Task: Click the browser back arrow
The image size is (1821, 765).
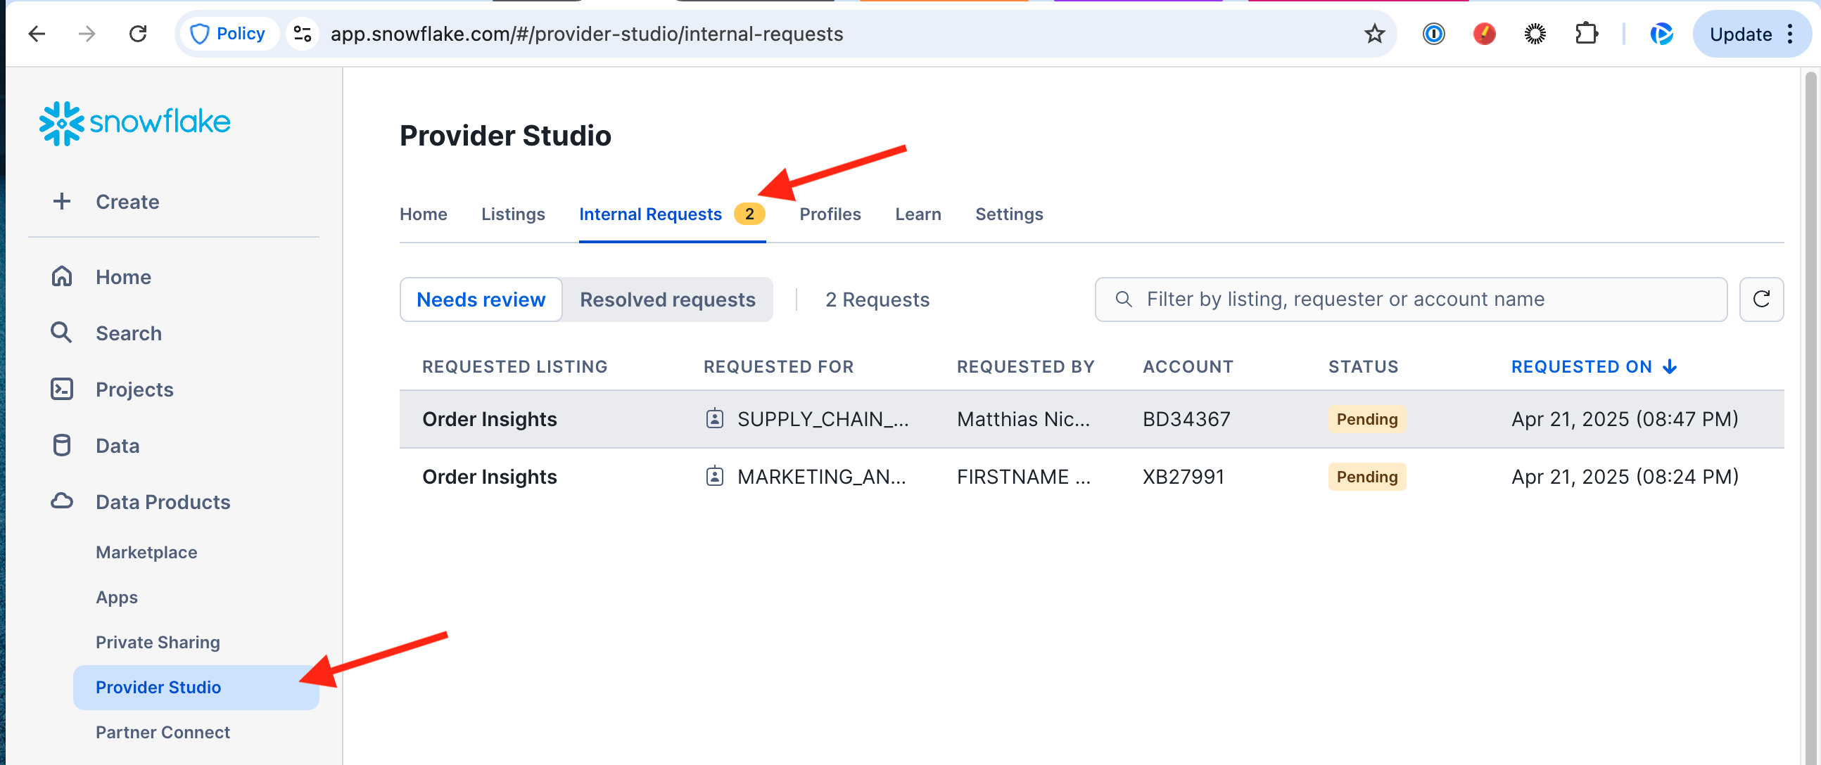Action: click(x=37, y=34)
